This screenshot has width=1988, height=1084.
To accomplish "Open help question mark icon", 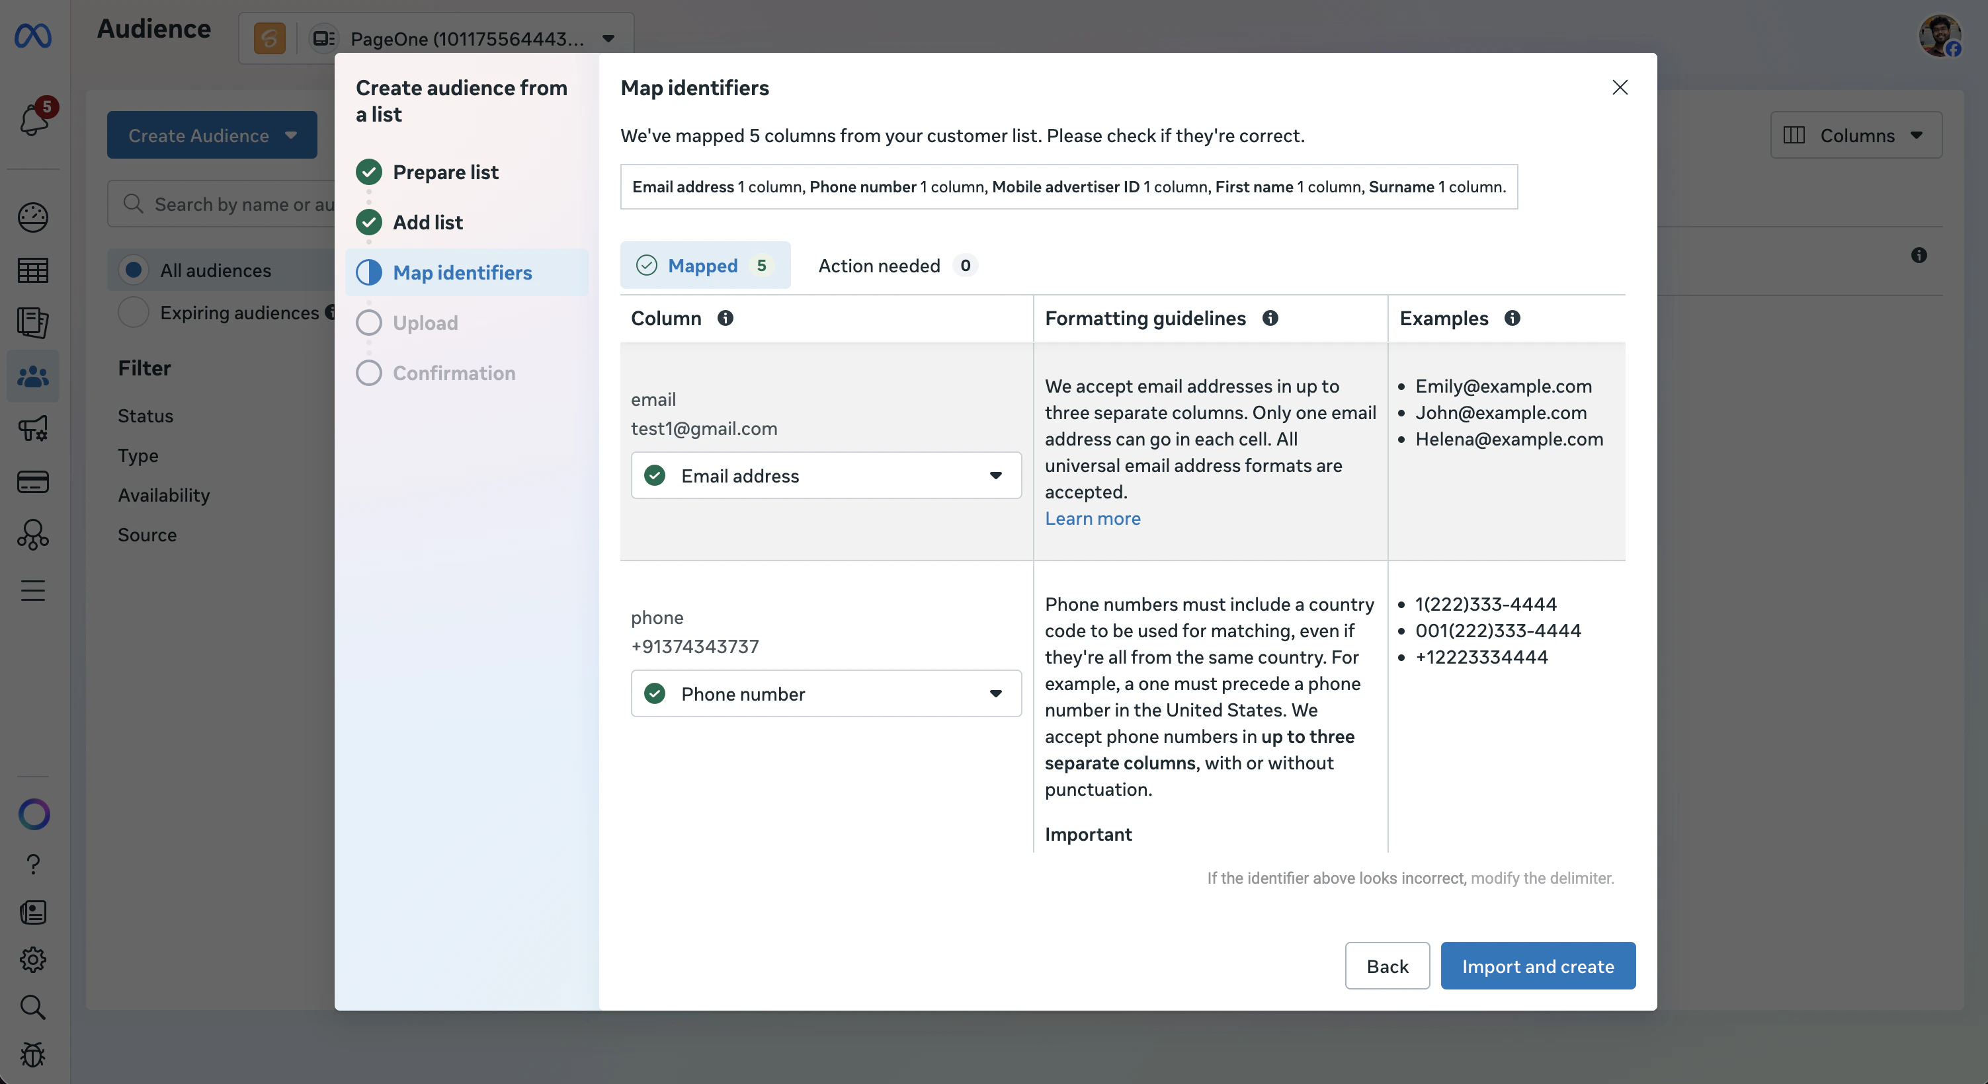I will pyautogui.click(x=33, y=864).
